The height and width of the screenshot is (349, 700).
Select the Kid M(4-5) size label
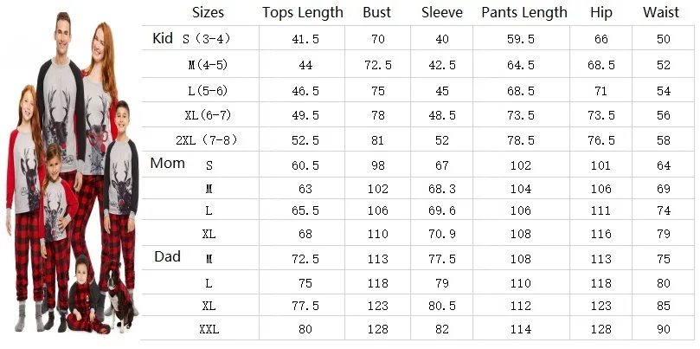click(x=208, y=65)
